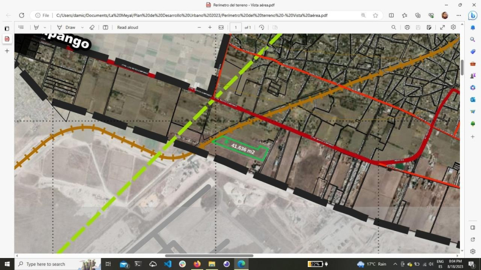Open sidebar Tools briefcase icon
The image size is (481, 270).
473,64
